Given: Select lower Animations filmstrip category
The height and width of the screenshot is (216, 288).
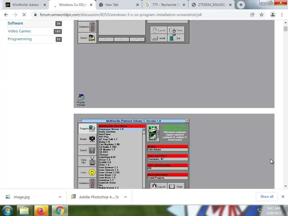Looking at the screenshot, I should click(87, 183).
